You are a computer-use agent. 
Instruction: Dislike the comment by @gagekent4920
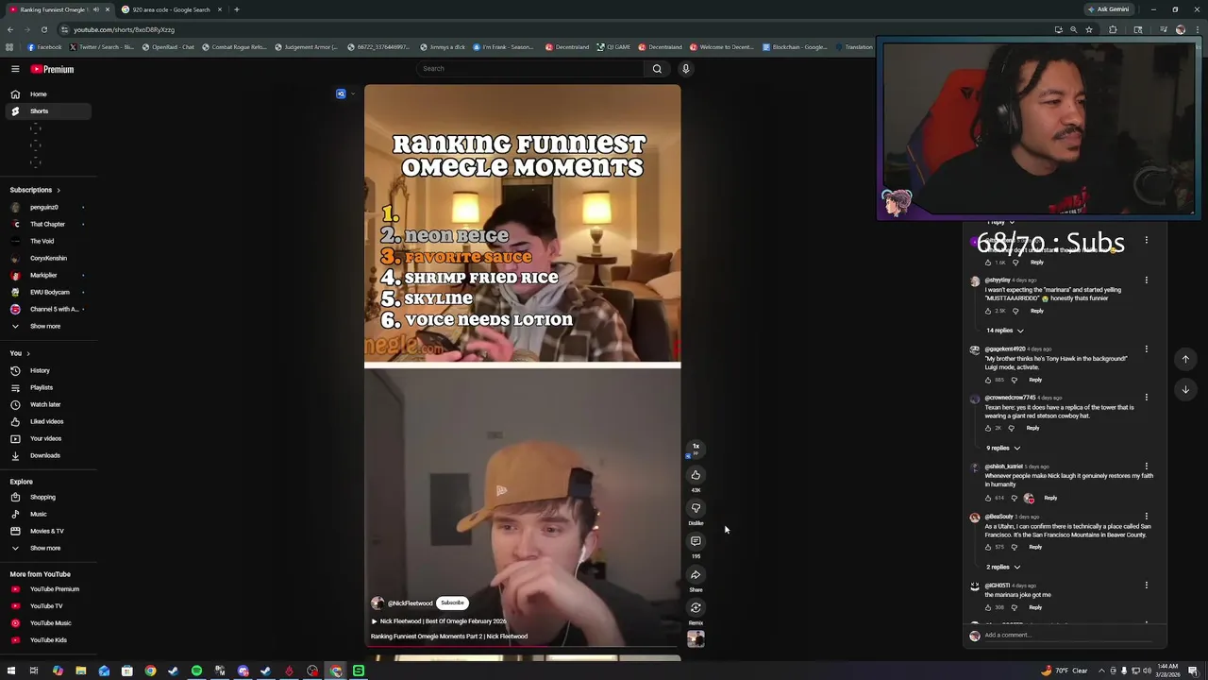click(x=1015, y=380)
